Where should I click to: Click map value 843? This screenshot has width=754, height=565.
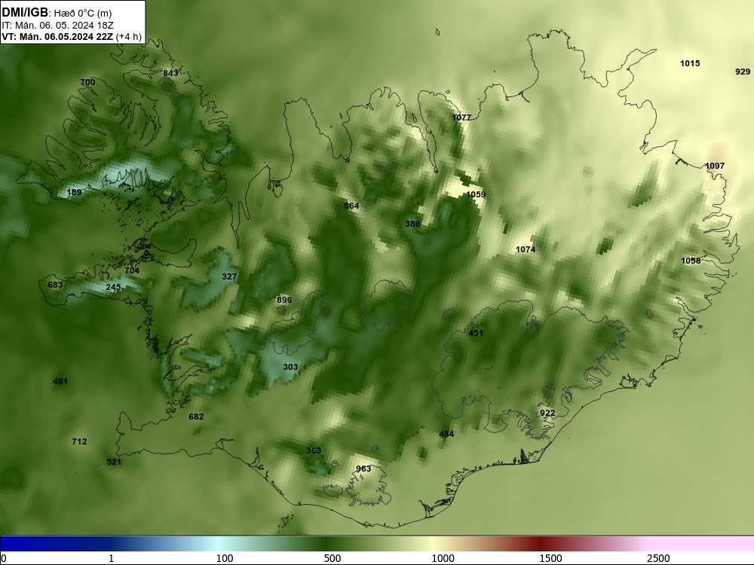(x=170, y=73)
